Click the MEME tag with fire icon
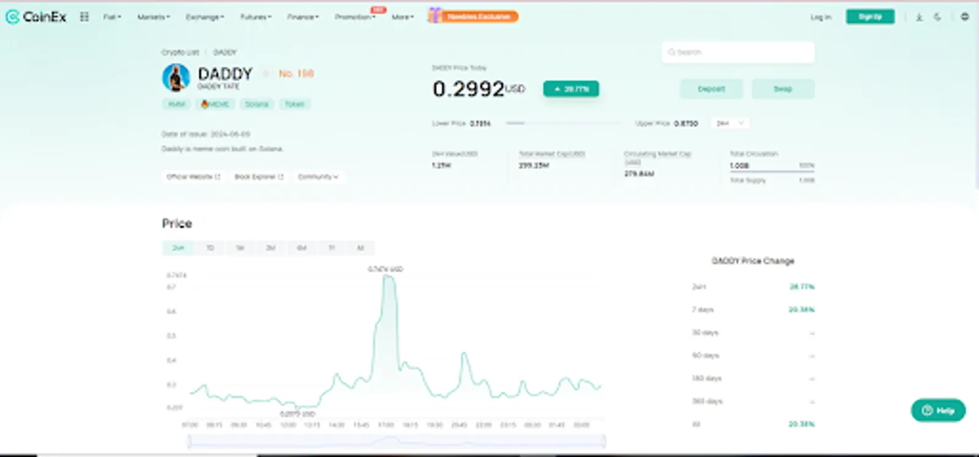This screenshot has width=979, height=457. pos(215,104)
